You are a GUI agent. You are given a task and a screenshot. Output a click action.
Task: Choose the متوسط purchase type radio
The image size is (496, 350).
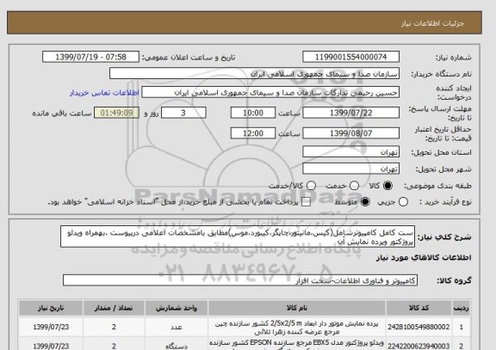365,202
